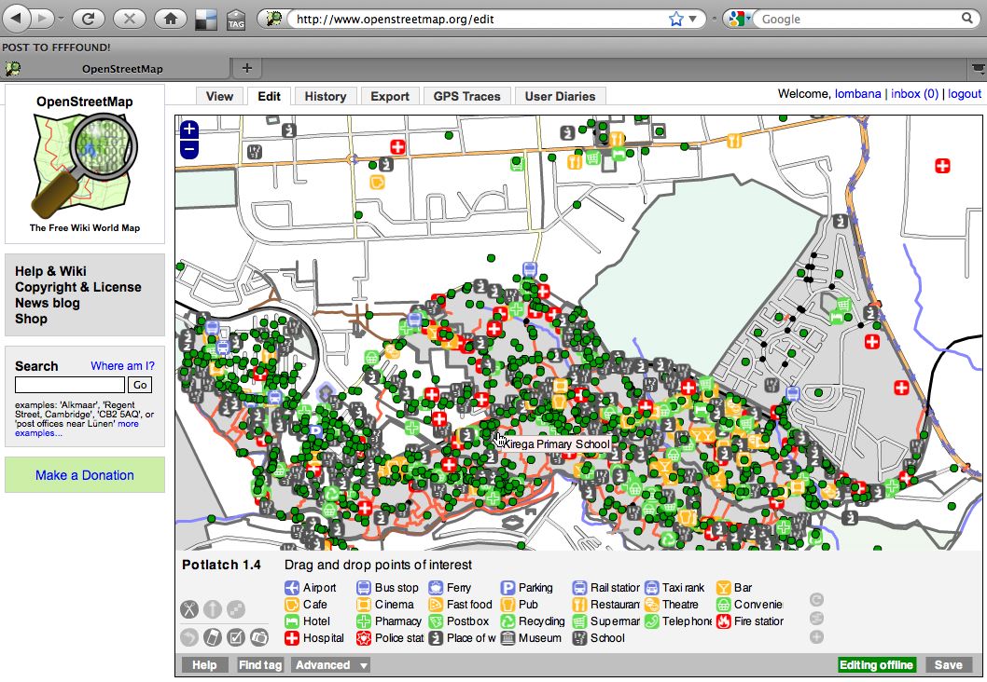Pick the Theatre icon in palette
The image size is (987, 682).
point(651,605)
